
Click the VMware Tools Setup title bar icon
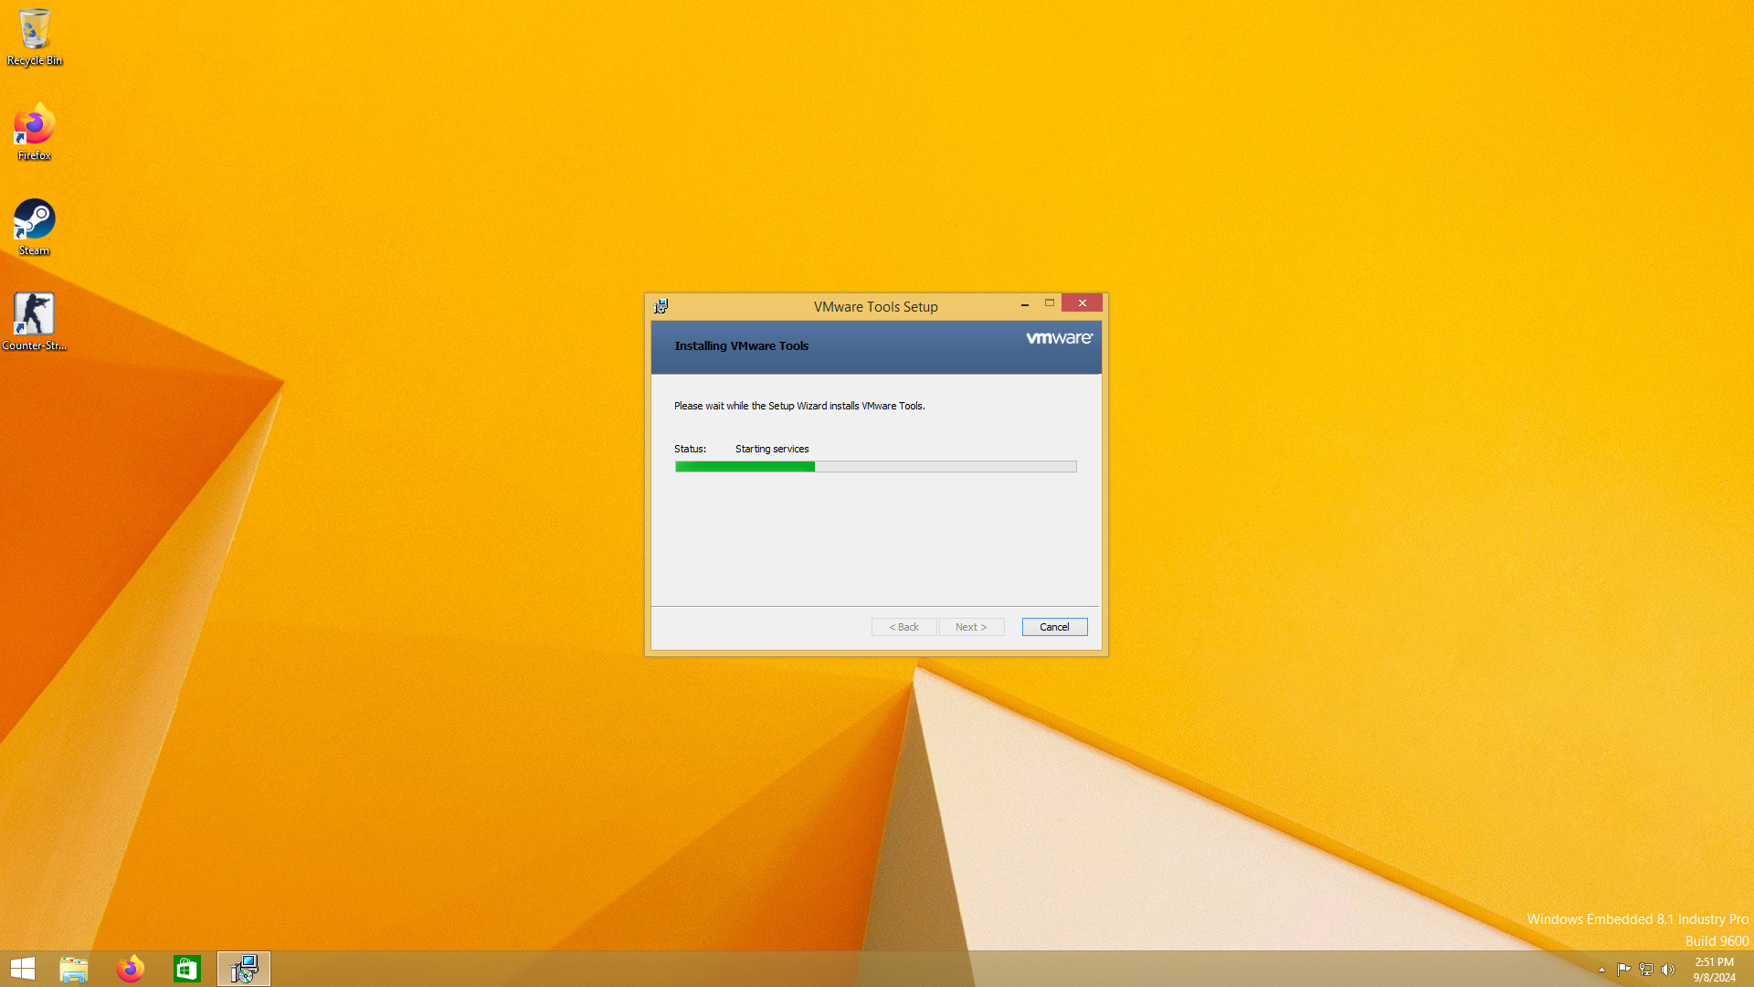pyautogui.click(x=661, y=306)
